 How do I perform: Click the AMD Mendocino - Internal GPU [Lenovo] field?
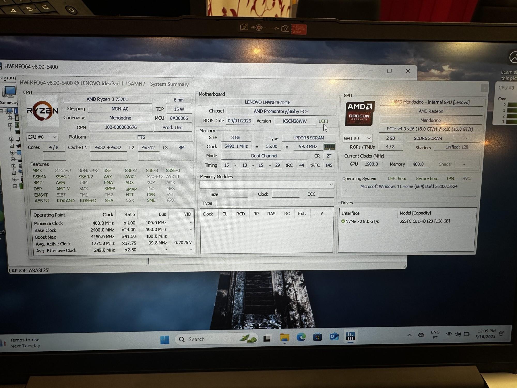[431, 102]
